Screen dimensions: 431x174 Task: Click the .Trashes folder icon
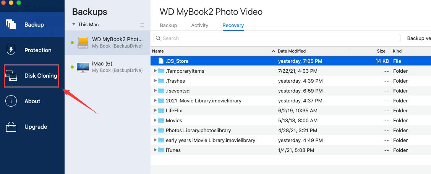161,81
